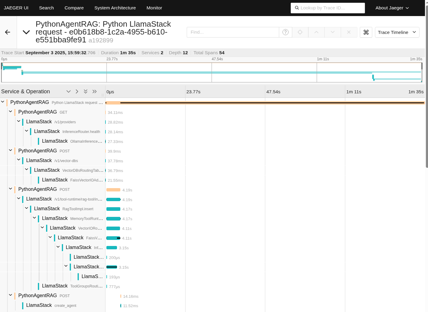
Task: Open the About Jaeger menu
Action: (392, 8)
